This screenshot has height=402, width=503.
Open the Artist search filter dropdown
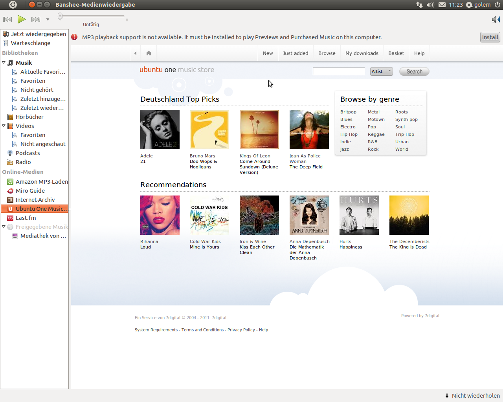pos(381,71)
